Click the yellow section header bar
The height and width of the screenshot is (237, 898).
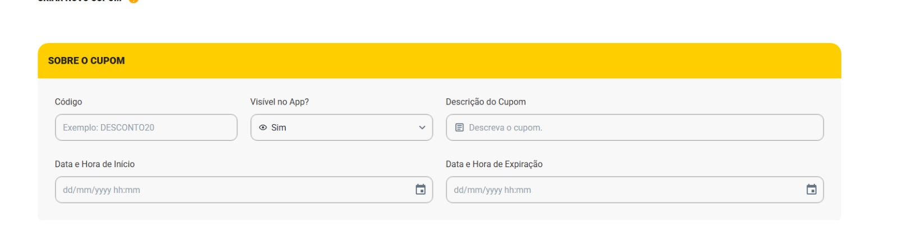point(439,60)
